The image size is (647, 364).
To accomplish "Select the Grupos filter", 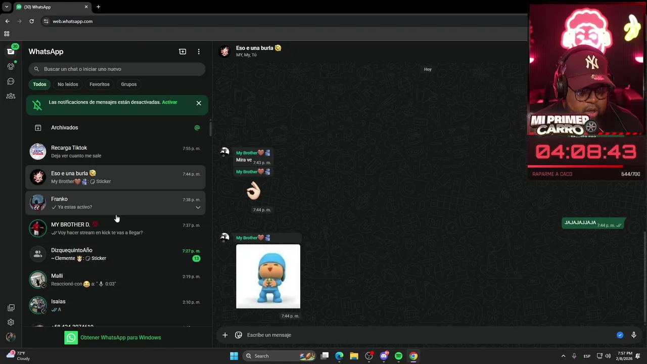I will (x=129, y=84).
